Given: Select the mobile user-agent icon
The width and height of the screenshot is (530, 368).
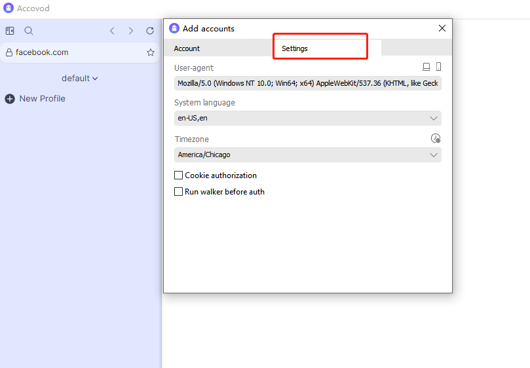Looking at the screenshot, I should coord(438,67).
